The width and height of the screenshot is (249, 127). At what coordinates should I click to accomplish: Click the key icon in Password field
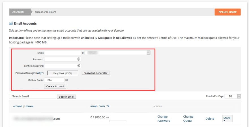pyautogui.click(x=79, y=59)
